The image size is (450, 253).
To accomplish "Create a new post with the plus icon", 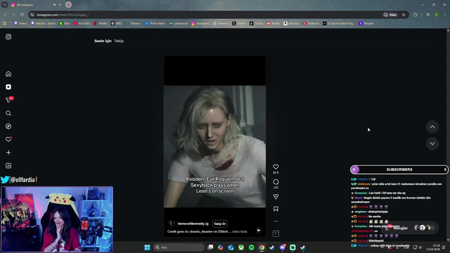I will [8, 153].
